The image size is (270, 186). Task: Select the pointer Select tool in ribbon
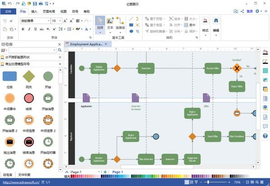click(x=100, y=23)
